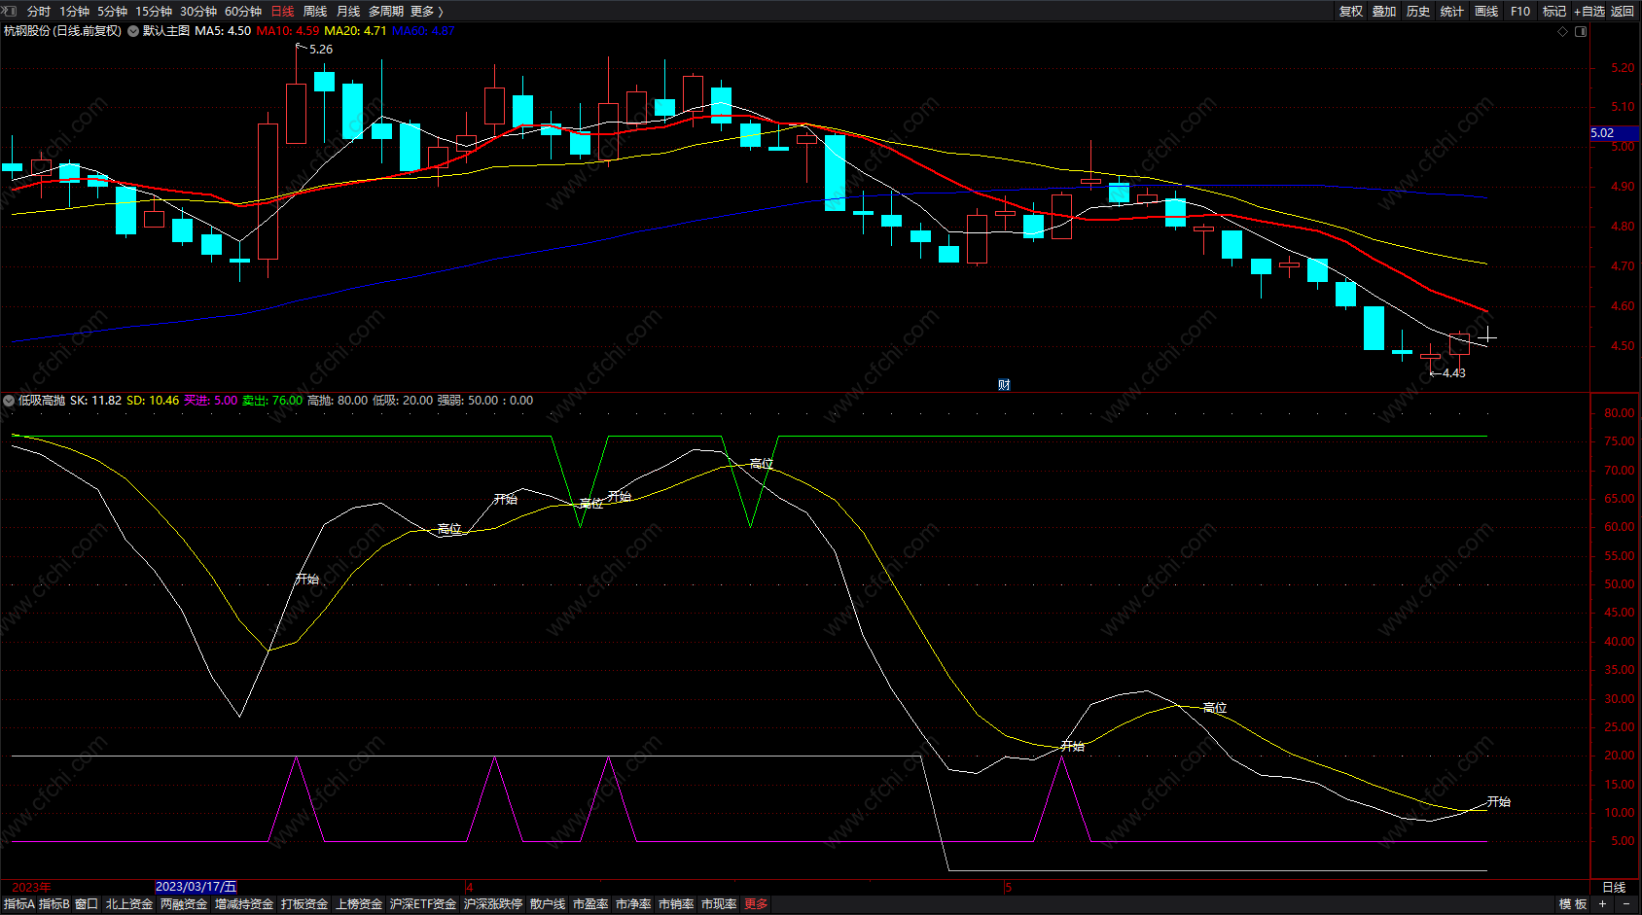1642x915 pixels.
Task: Open 历史 history view
Action: [1418, 11]
